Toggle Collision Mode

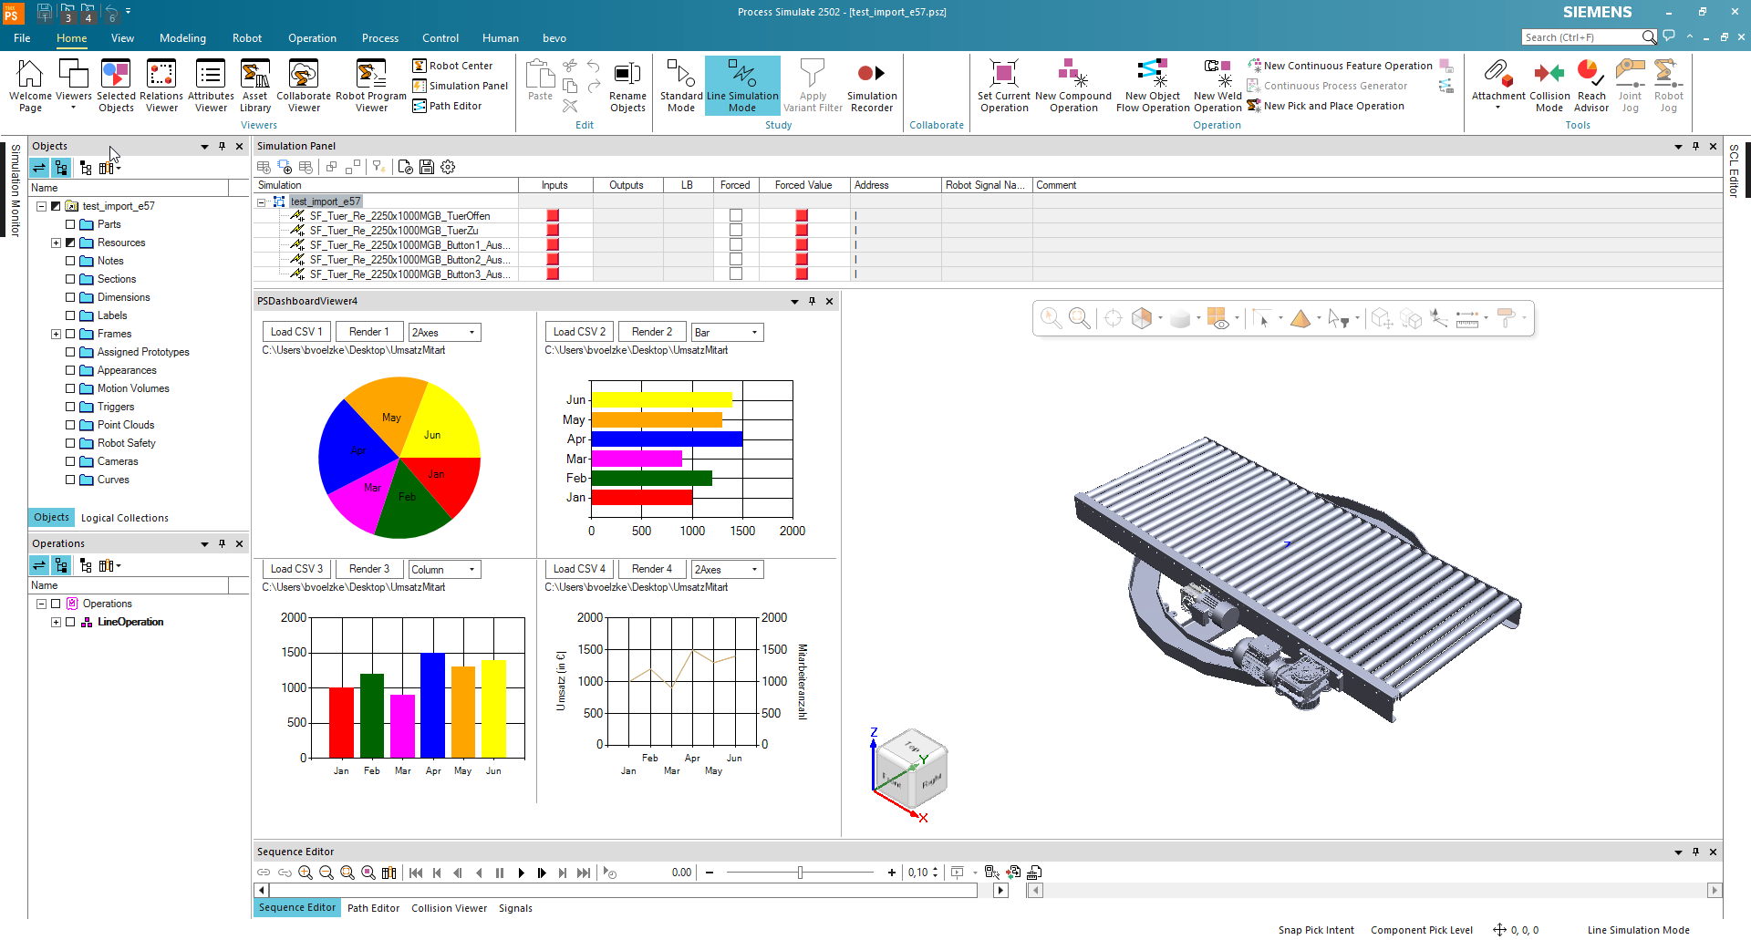pyautogui.click(x=1549, y=86)
